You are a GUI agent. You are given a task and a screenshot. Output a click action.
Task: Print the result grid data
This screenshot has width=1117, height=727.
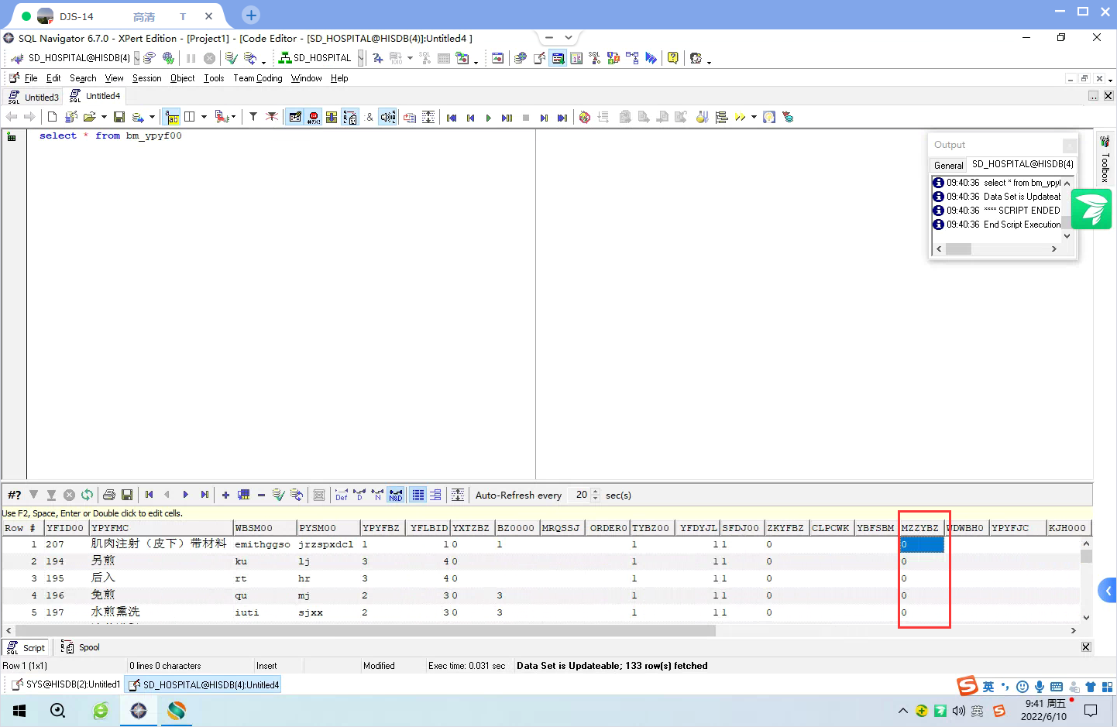109,496
